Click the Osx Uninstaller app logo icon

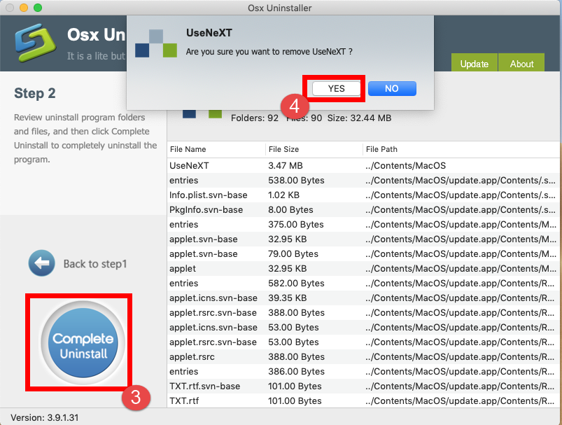34,43
